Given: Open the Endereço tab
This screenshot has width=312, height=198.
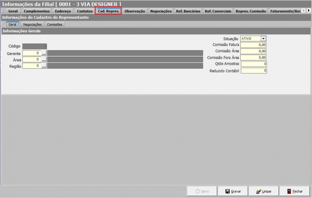Looking at the screenshot, I should click(63, 11).
